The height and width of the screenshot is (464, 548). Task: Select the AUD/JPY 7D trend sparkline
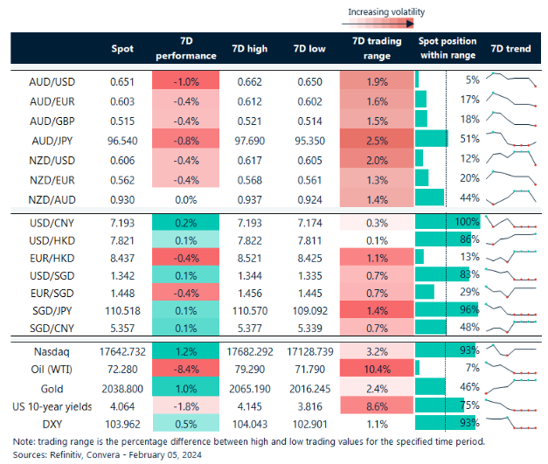[511, 139]
